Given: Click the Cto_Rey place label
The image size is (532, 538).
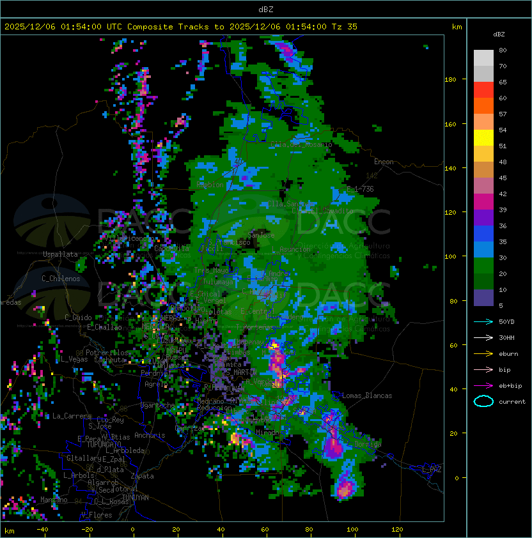Looking at the screenshot, I should (x=110, y=420).
